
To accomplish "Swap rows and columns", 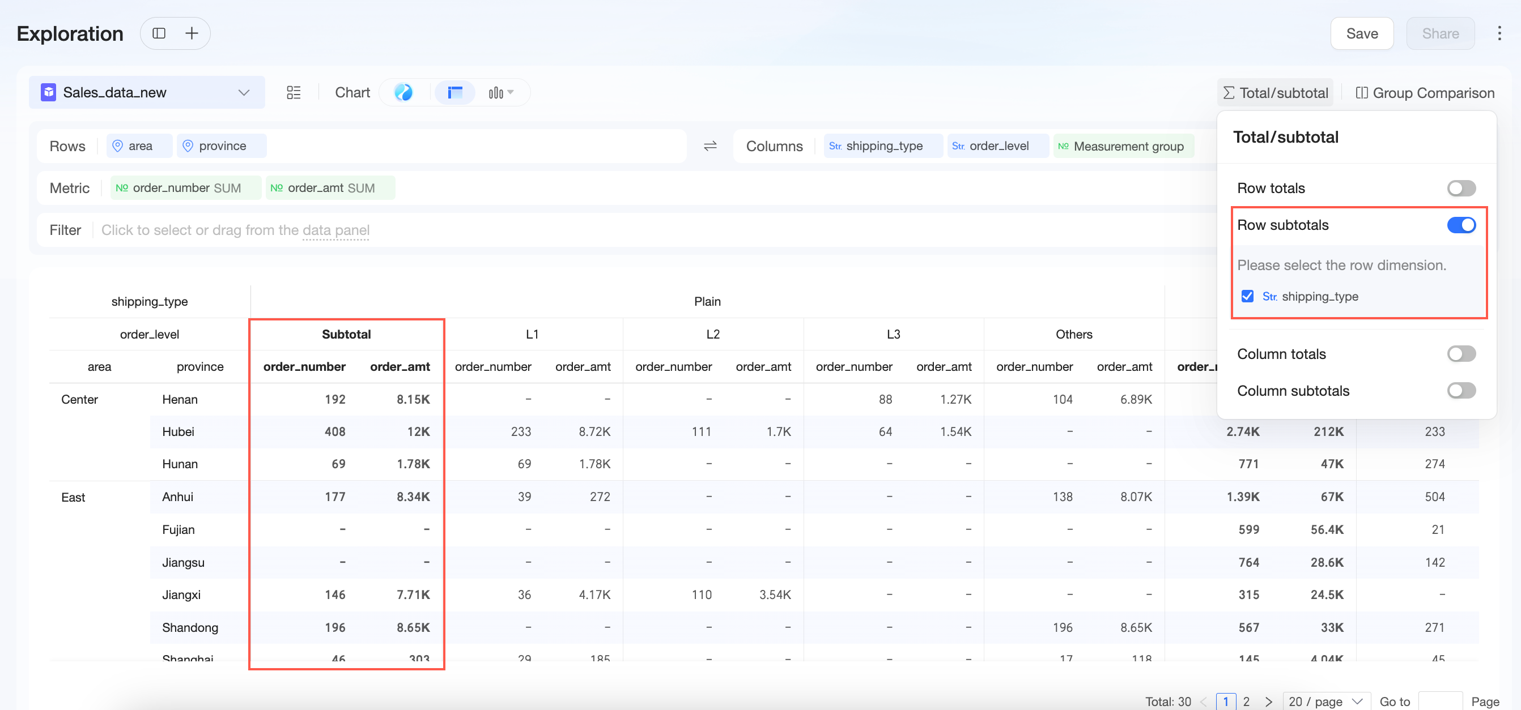I will point(709,146).
